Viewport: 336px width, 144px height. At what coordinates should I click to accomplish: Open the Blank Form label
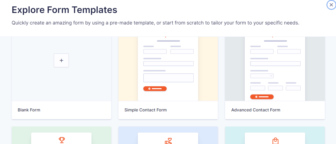pos(29,110)
